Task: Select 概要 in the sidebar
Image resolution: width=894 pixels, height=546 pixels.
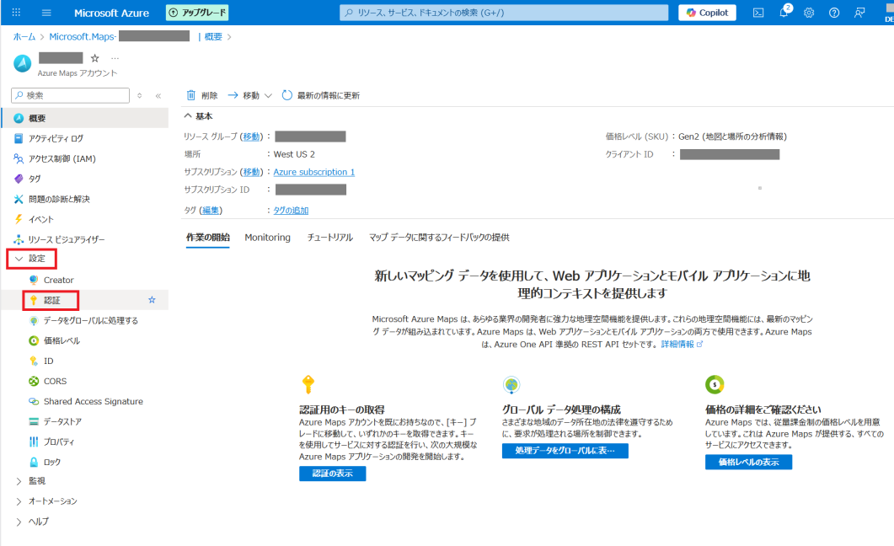Action: (84, 118)
